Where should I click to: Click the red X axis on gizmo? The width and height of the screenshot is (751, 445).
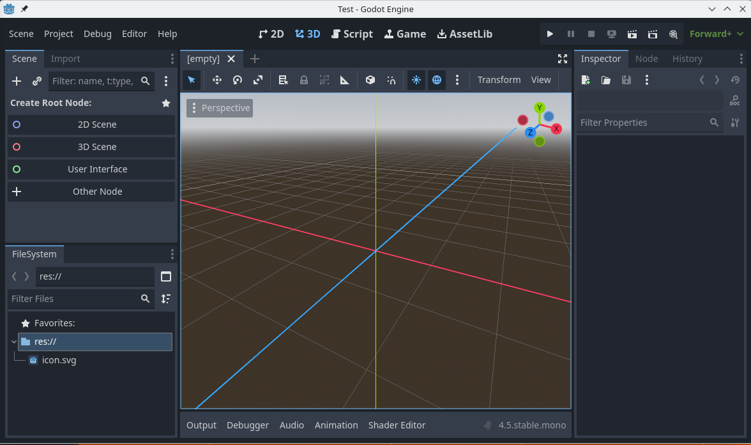click(x=556, y=129)
